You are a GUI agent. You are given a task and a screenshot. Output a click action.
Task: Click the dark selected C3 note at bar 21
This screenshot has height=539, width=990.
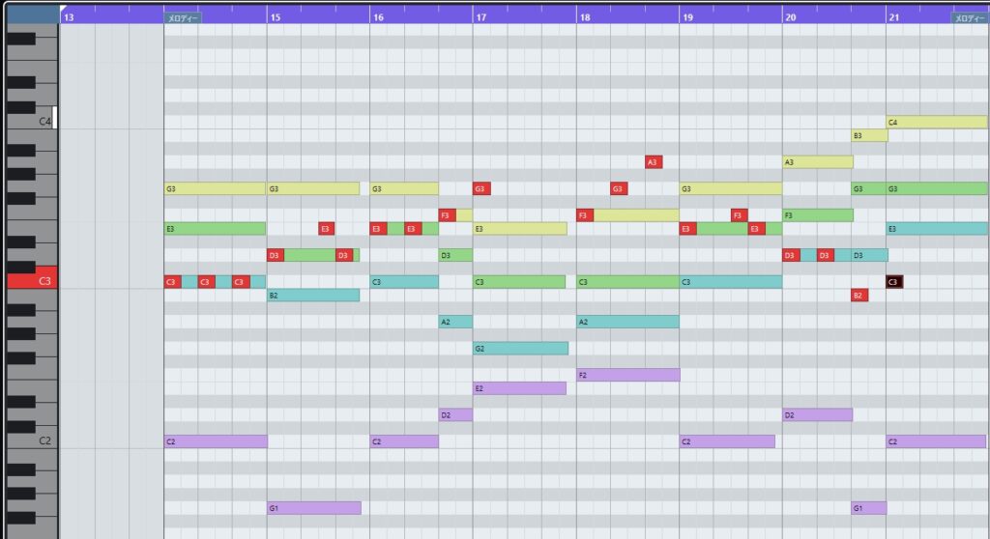pos(894,282)
